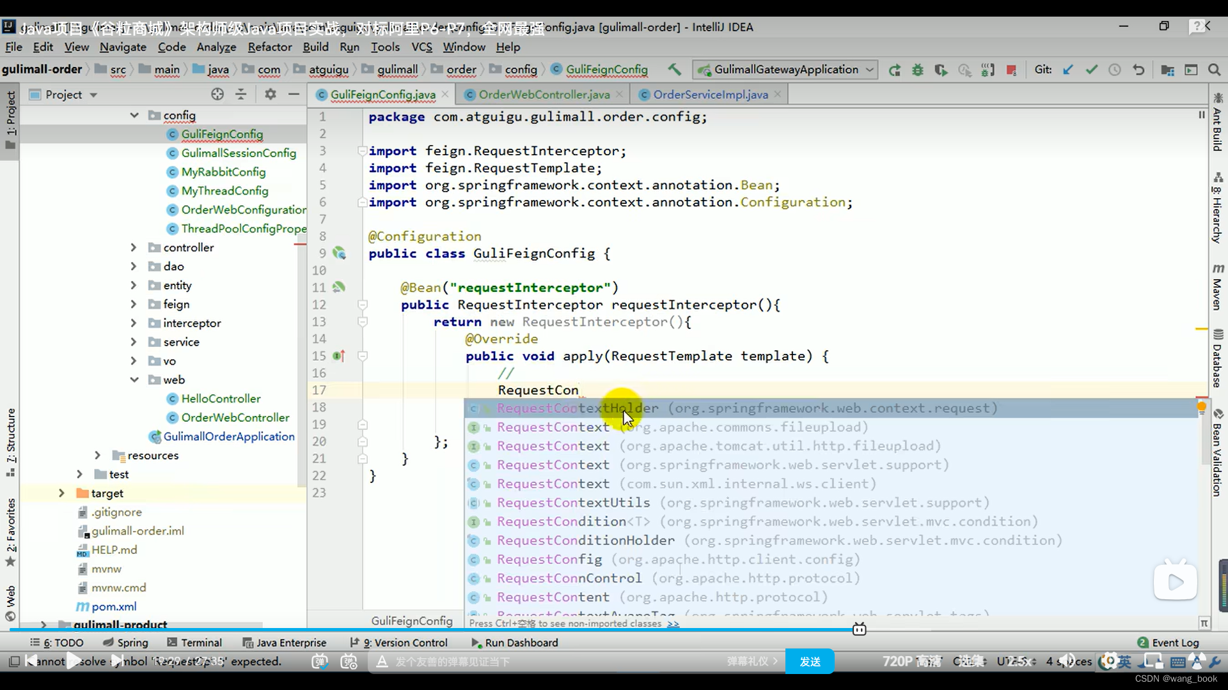Viewport: 1228px width, 690px height.
Task: Click the large play overlay button
Action: point(1176,581)
